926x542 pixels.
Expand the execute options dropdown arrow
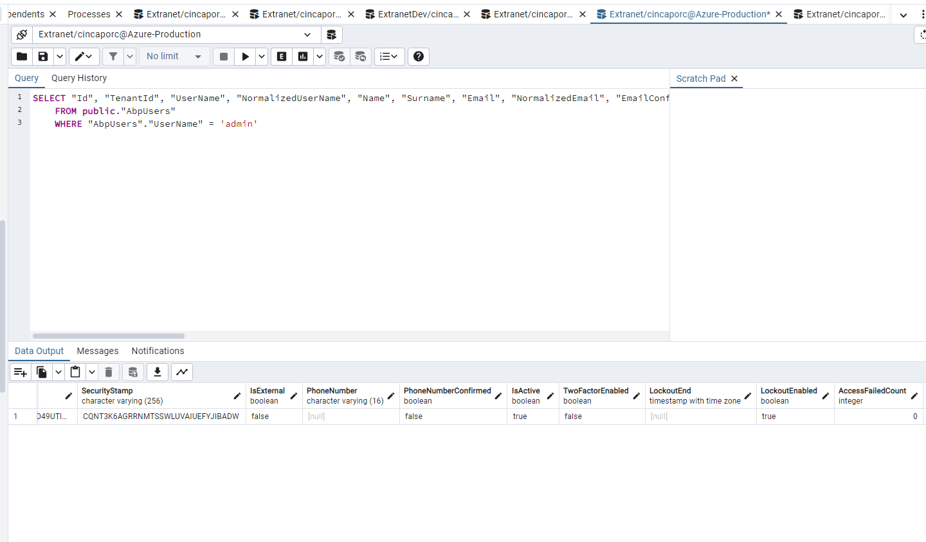[x=262, y=57]
